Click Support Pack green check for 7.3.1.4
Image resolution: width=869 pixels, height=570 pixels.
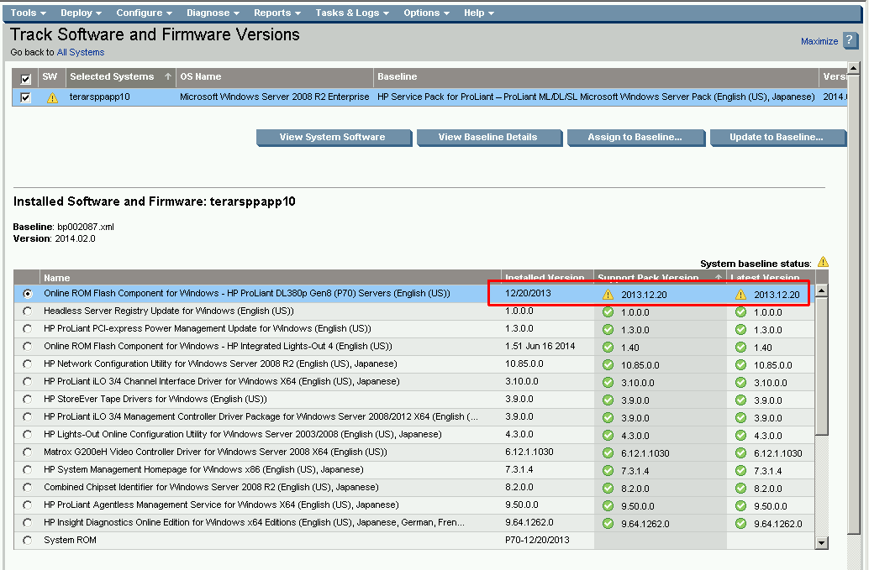(x=608, y=471)
